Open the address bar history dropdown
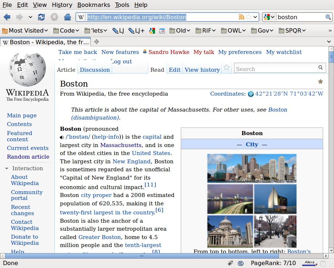 pyautogui.click(x=256, y=17)
